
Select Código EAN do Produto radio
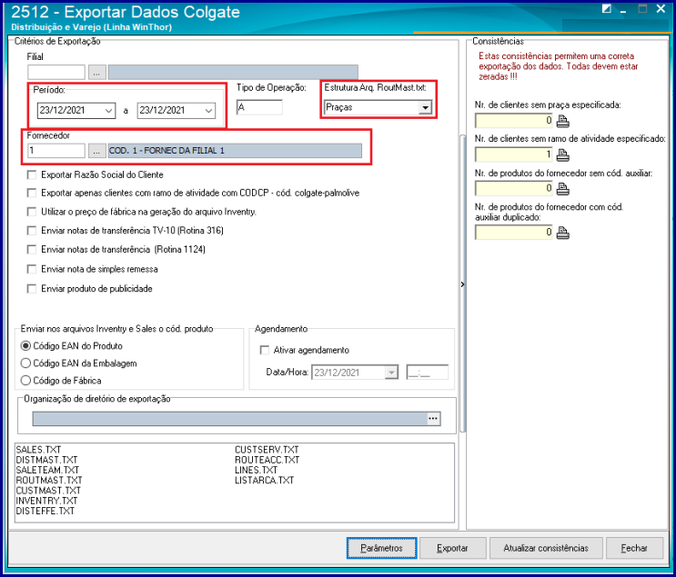(25, 346)
